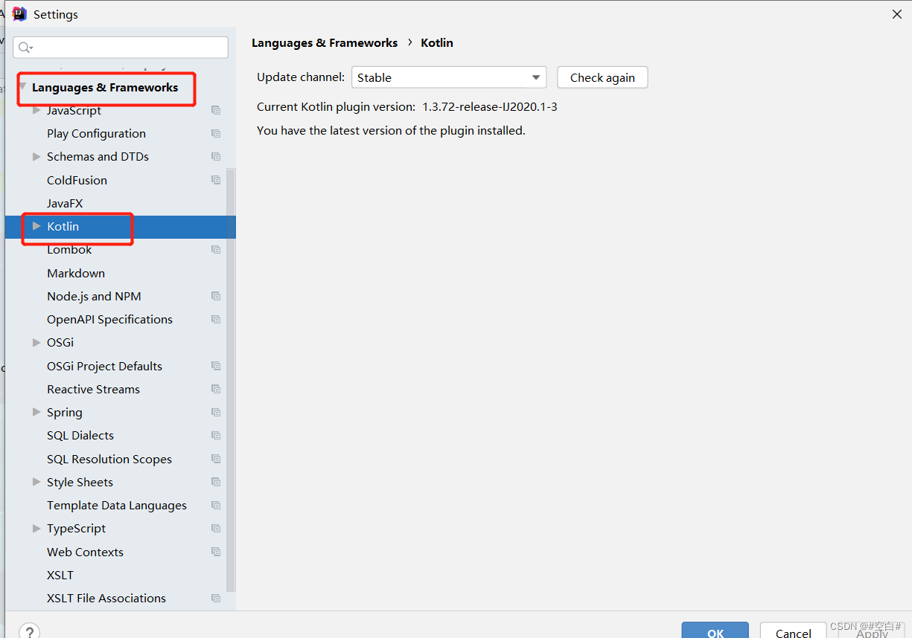Click the gray icon beside Lombok
The height and width of the screenshot is (638, 912).
pyautogui.click(x=215, y=249)
